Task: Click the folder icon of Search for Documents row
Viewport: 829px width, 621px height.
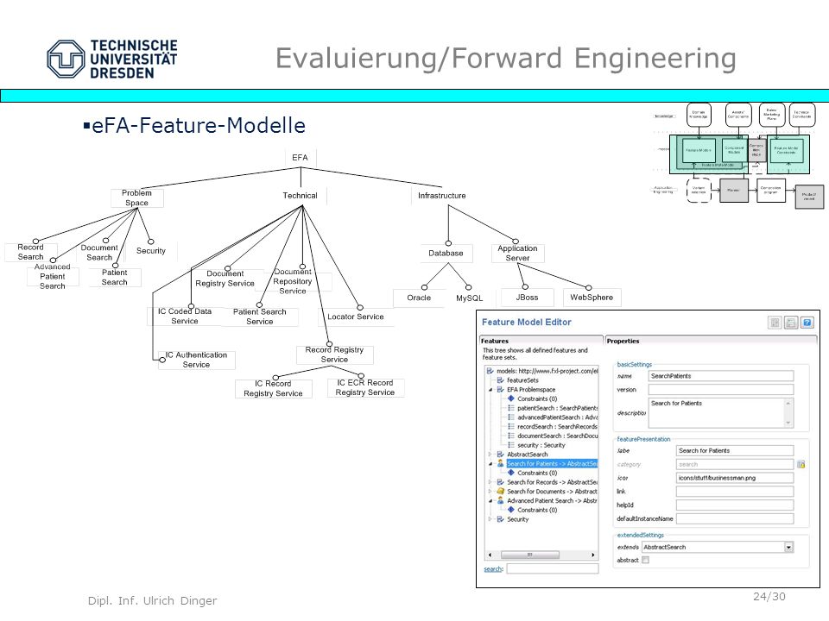Action: [501, 491]
